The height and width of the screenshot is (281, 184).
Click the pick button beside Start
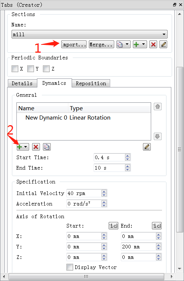click(x=113, y=226)
